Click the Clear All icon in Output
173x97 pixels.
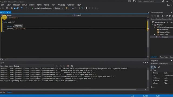[68, 66]
